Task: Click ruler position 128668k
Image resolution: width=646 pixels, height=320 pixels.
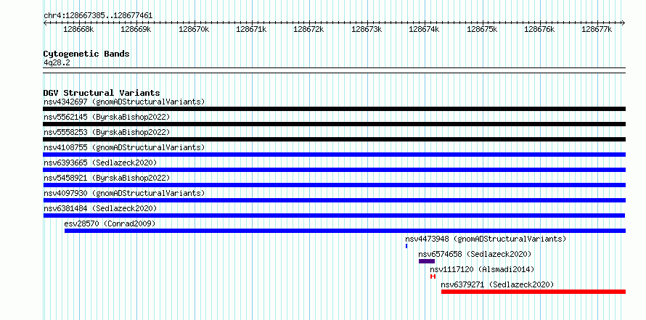Action: tap(78, 30)
